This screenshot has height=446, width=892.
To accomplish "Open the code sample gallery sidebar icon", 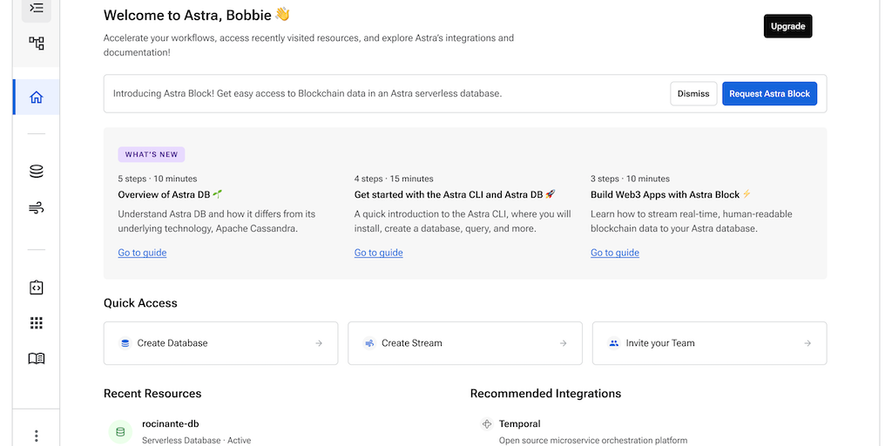I will tap(36, 287).
